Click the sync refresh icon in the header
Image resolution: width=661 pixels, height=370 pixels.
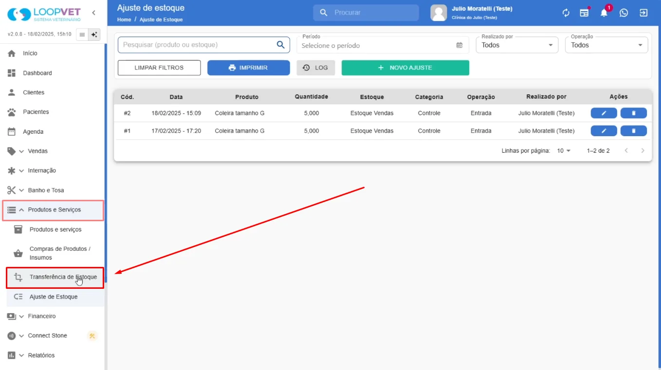point(566,13)
